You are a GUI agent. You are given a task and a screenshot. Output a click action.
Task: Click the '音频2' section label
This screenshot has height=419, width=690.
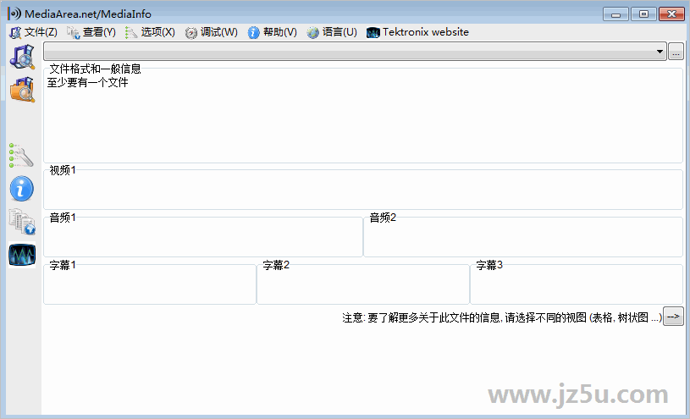383,218
